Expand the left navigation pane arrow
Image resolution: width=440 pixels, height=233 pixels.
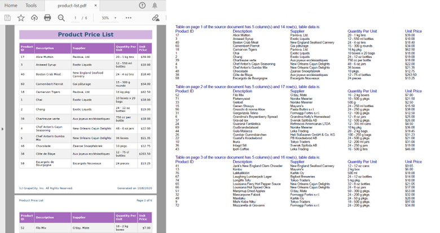[2, 129]
